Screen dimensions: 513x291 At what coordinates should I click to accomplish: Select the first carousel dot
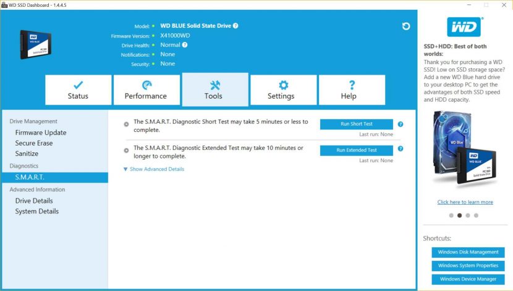[x=451, y=215]
